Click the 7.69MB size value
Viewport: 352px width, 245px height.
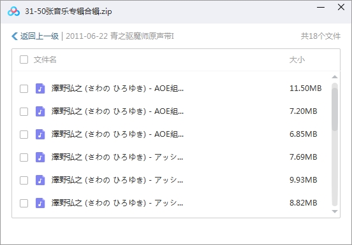pos(304,157)
